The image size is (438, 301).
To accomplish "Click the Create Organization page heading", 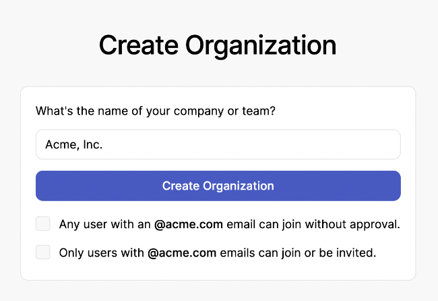I will 218,46.
